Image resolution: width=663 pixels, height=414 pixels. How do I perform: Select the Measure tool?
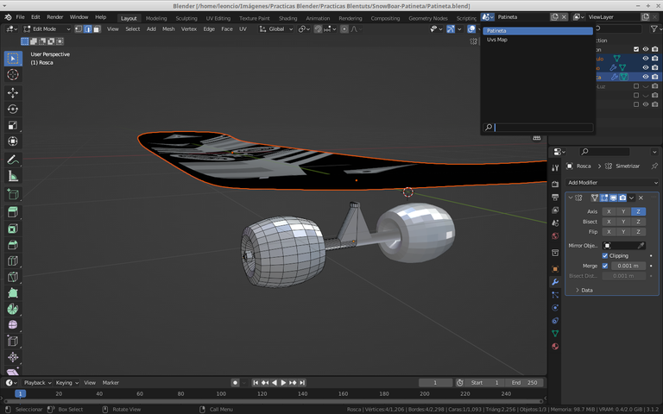[13, 176]
